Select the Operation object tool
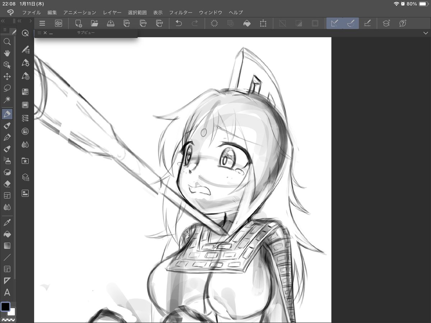 tap(7, 65)
